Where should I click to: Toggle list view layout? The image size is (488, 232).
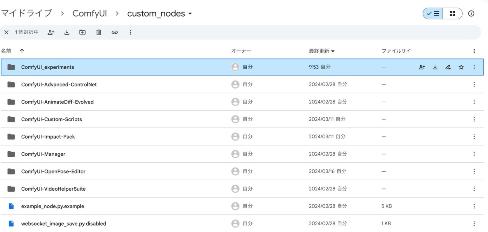432,13
